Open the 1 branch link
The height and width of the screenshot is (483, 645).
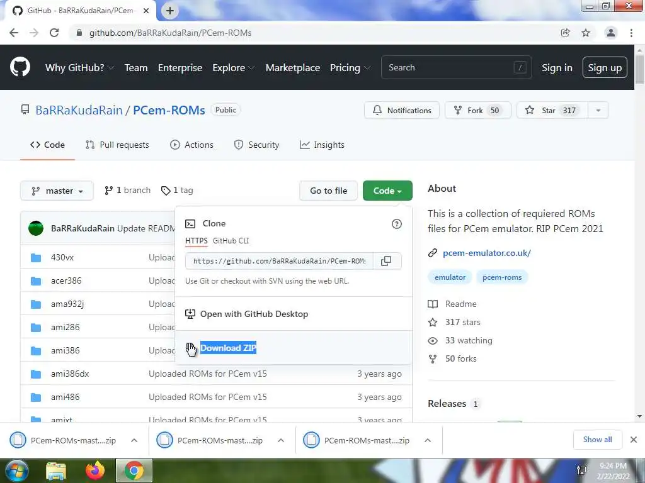pos(128,191)
